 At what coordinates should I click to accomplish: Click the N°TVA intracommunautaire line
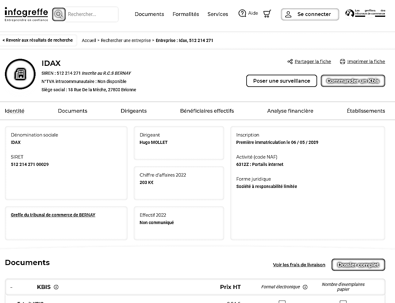84,81
